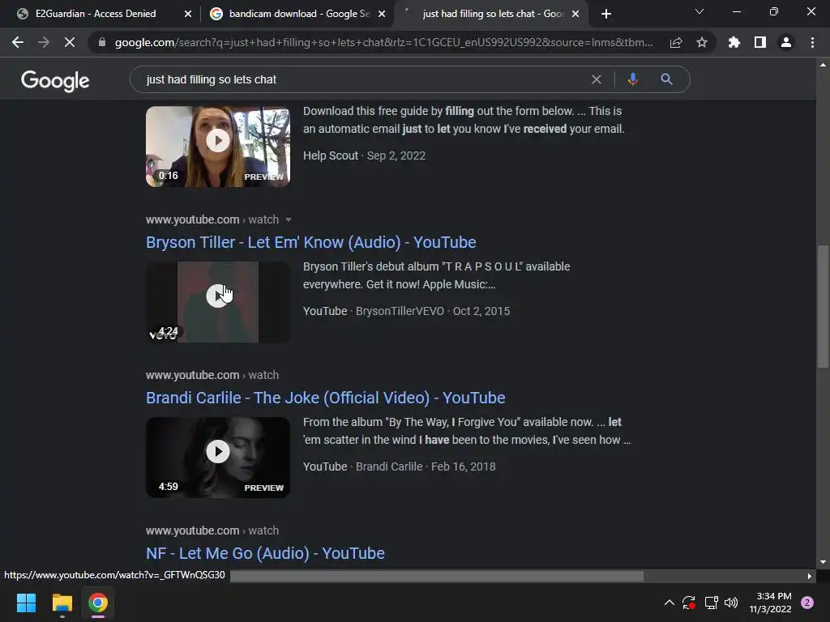Click sync status tray icon
Image resolution: width=830 pixels, height=622 pixels.
coord(689,603)
